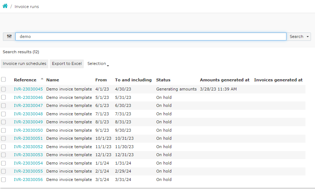
Task: Open invoice run IVR-23030047
Action: (x=28, y=105)
